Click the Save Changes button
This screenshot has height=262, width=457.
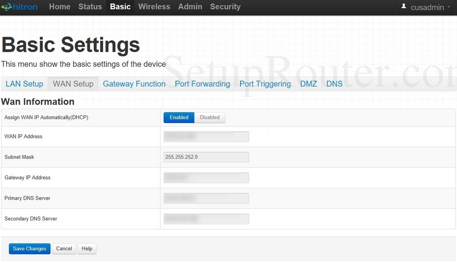29,249
